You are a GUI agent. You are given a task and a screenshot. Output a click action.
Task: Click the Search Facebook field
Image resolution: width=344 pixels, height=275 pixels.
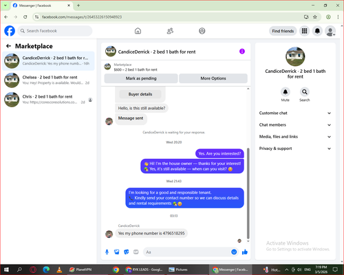pos(55,31)
